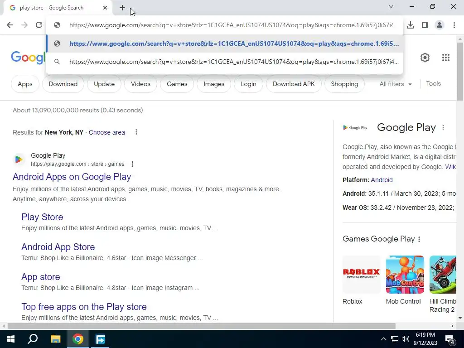Click the horizontal scrollbar thumb
This screenshot has width=464, height=348.
(202, 326)
